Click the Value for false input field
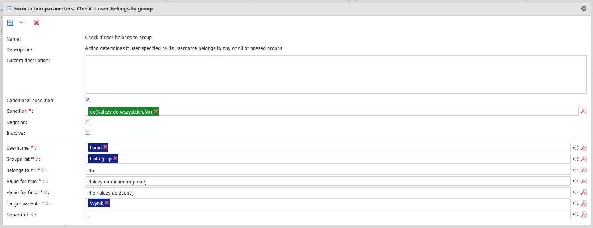 pos(328,193)
